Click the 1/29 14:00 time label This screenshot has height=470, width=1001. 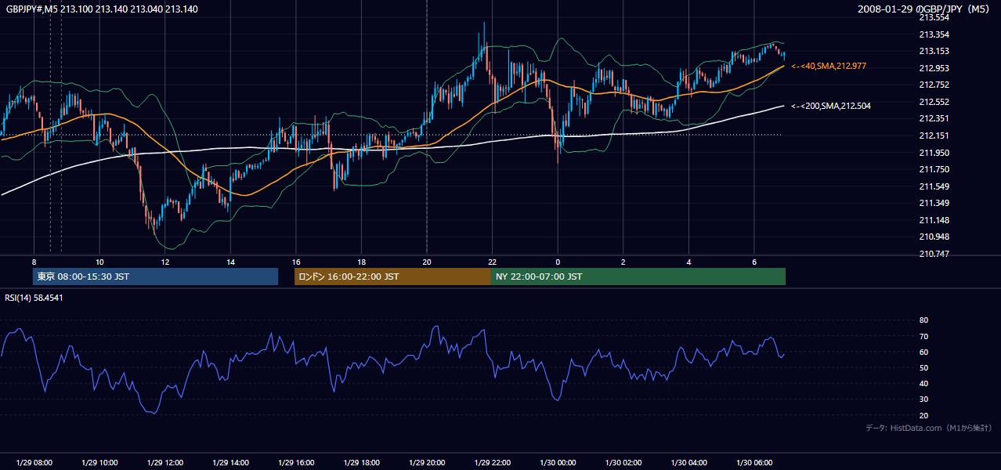click(230, 462)
